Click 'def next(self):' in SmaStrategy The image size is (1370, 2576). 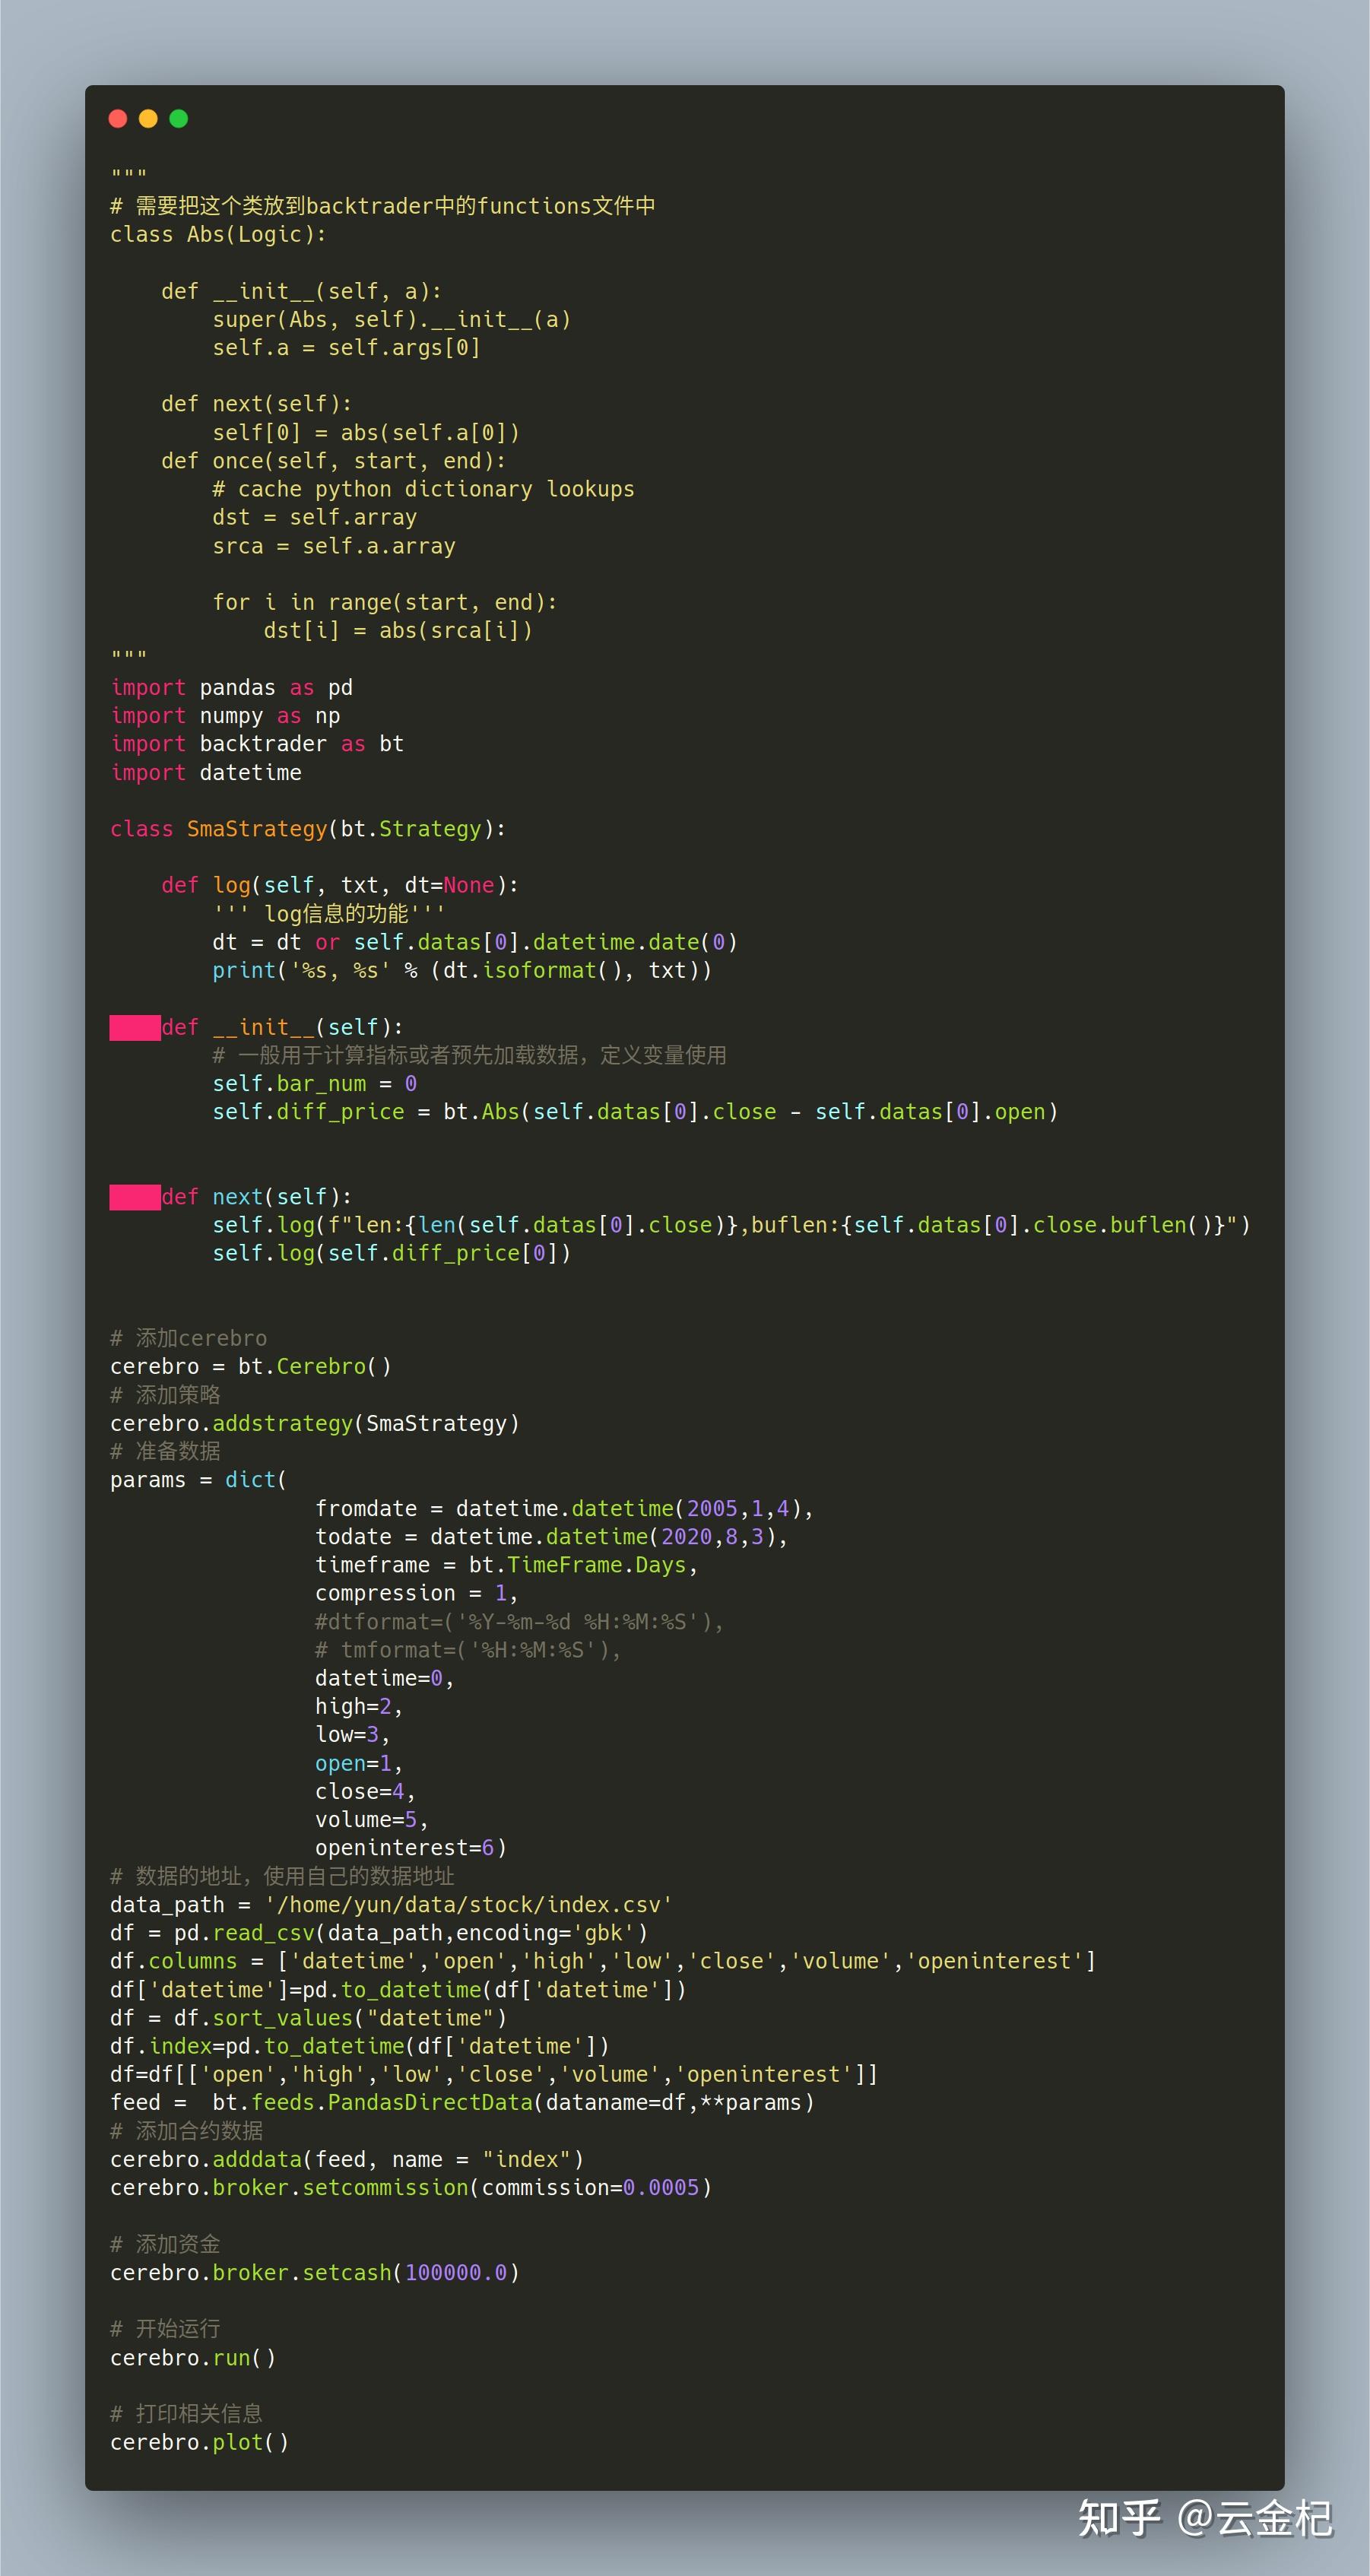tap(257, 1196)
